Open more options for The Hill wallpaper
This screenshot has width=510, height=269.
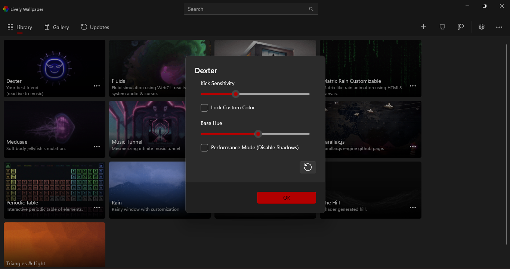(x=413, y=207)
